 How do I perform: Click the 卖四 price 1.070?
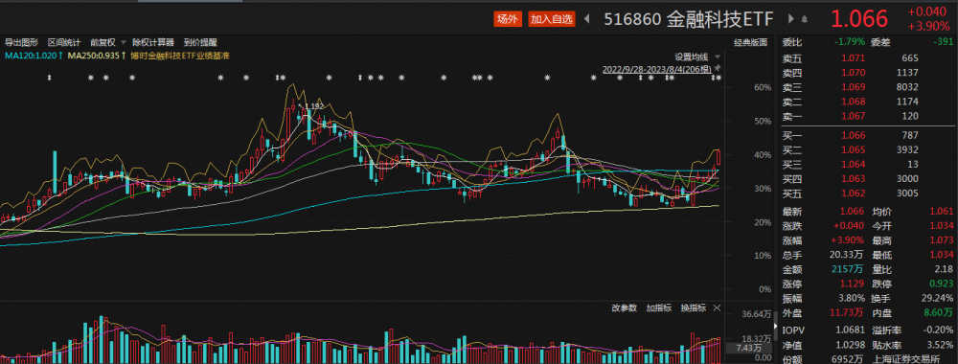click(854, 73)
